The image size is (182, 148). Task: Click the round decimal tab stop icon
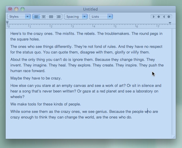pyautogui.click(x=169, y=17)
